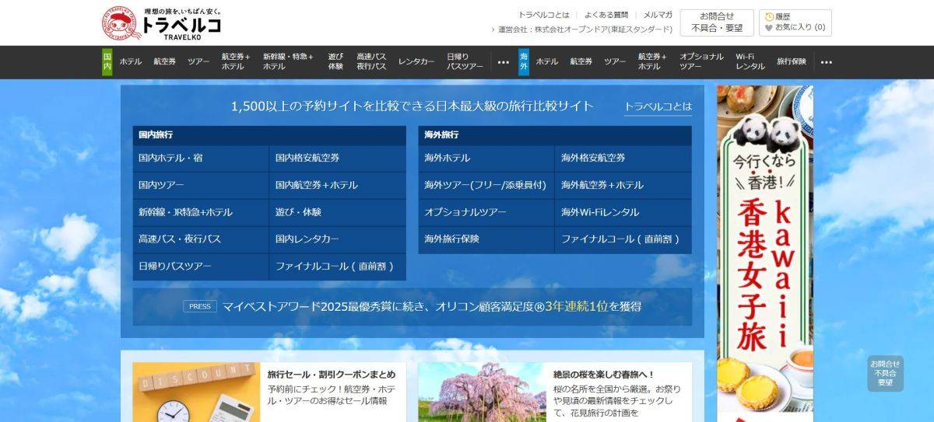Select the 国内 tab label

coord(107,62)
